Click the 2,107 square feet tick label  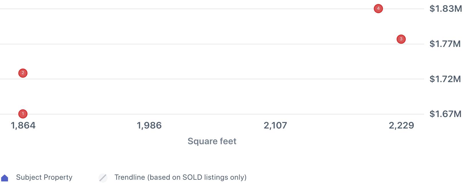click(275, 125)
